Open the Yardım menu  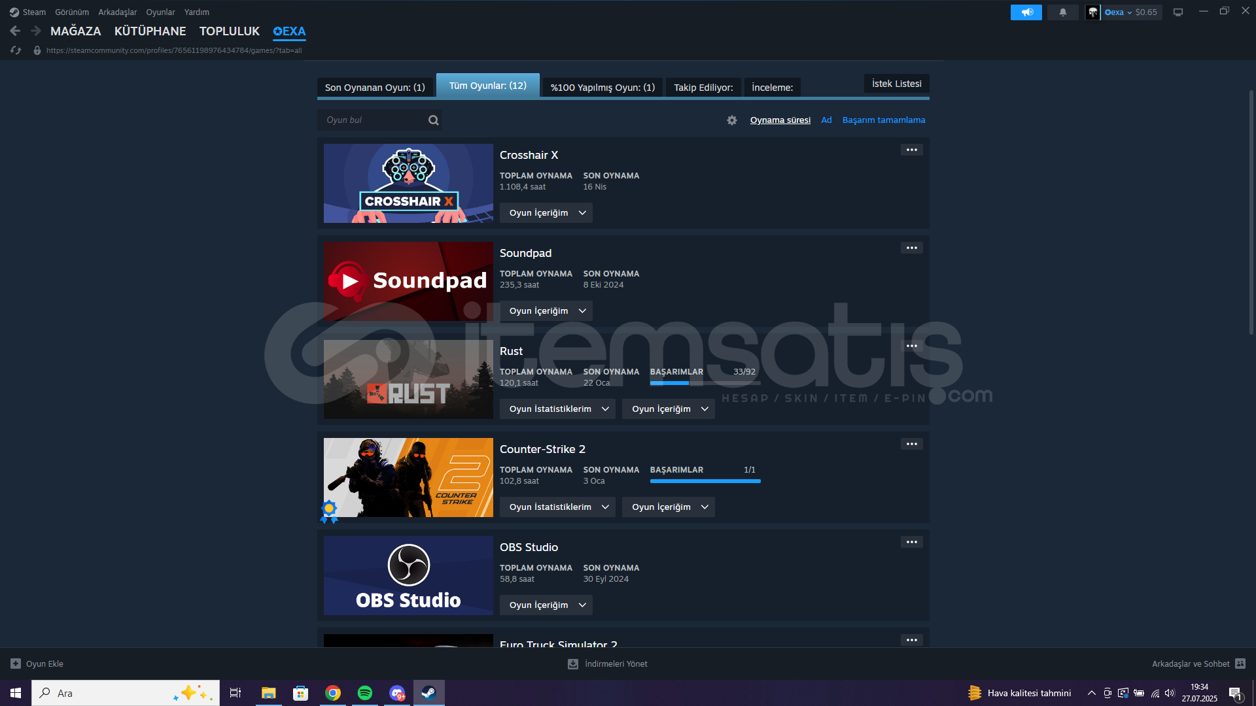click(x=197, y=12)
